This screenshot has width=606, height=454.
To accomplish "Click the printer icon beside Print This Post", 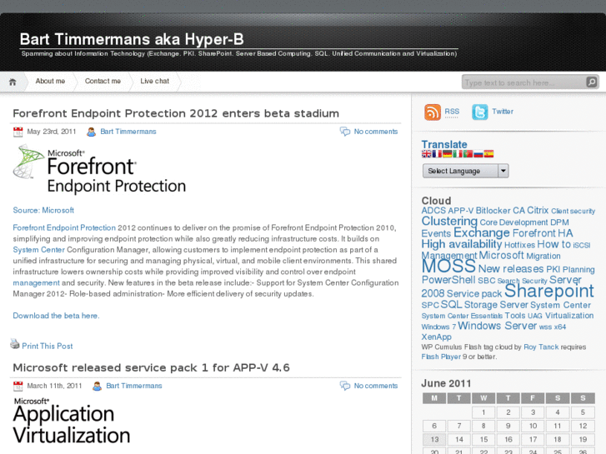I will [15, 344].
